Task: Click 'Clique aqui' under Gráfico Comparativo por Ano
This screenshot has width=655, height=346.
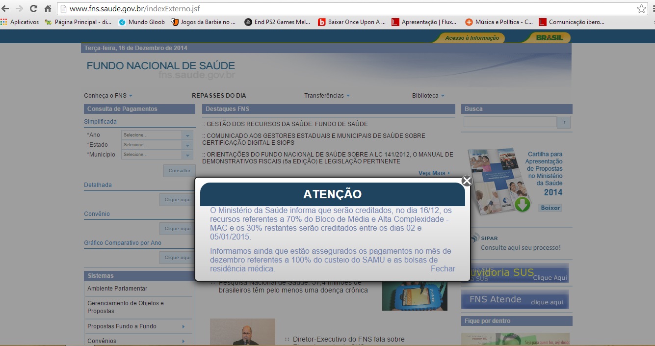Action: 178,258
